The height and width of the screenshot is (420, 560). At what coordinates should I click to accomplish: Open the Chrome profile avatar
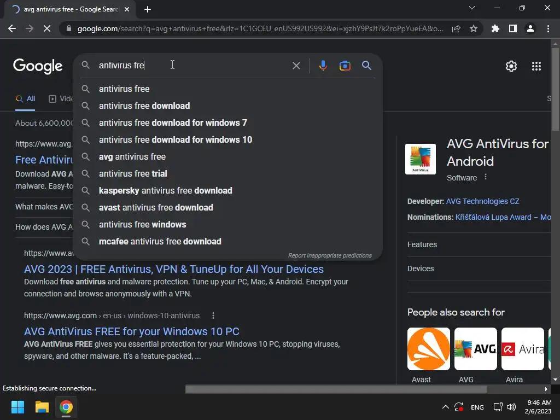click(530, 28)
